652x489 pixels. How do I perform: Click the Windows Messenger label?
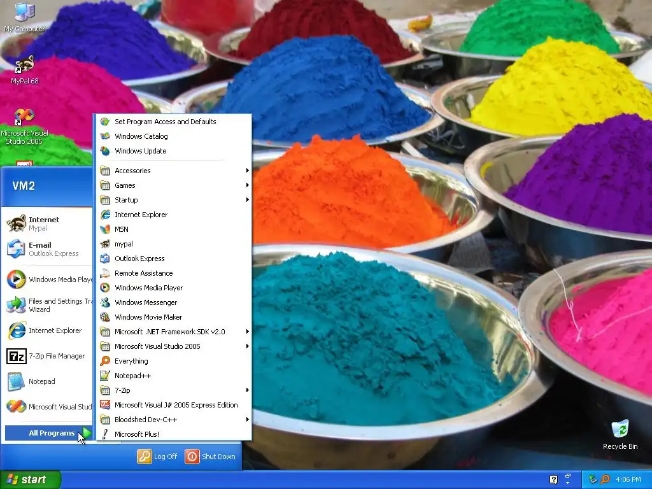pyautogui.click(x=146, y=302)
